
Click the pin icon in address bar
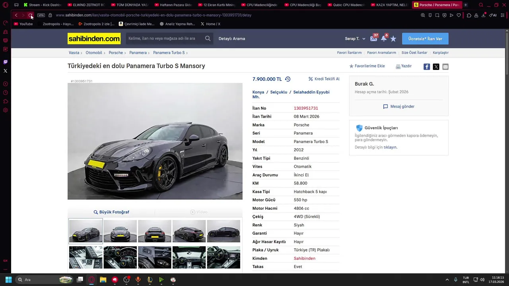430,15
